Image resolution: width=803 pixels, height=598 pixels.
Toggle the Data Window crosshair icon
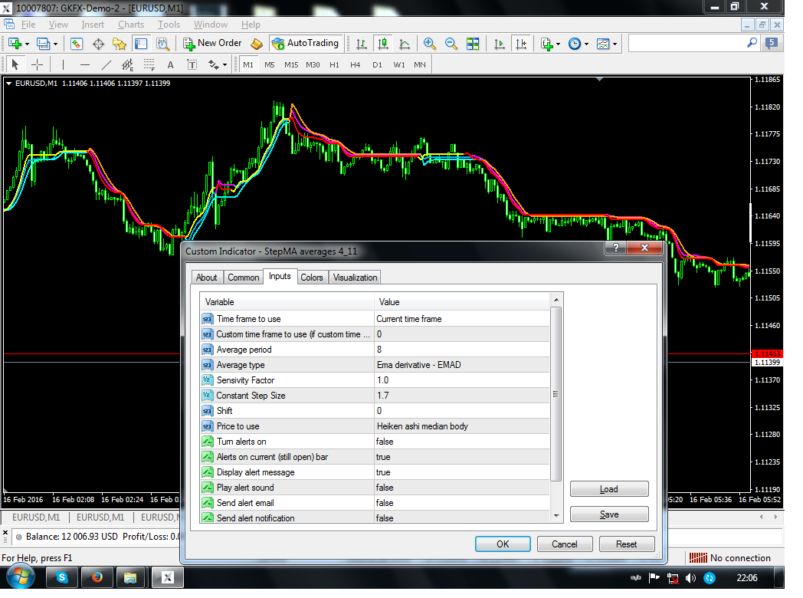pos(98,44)
